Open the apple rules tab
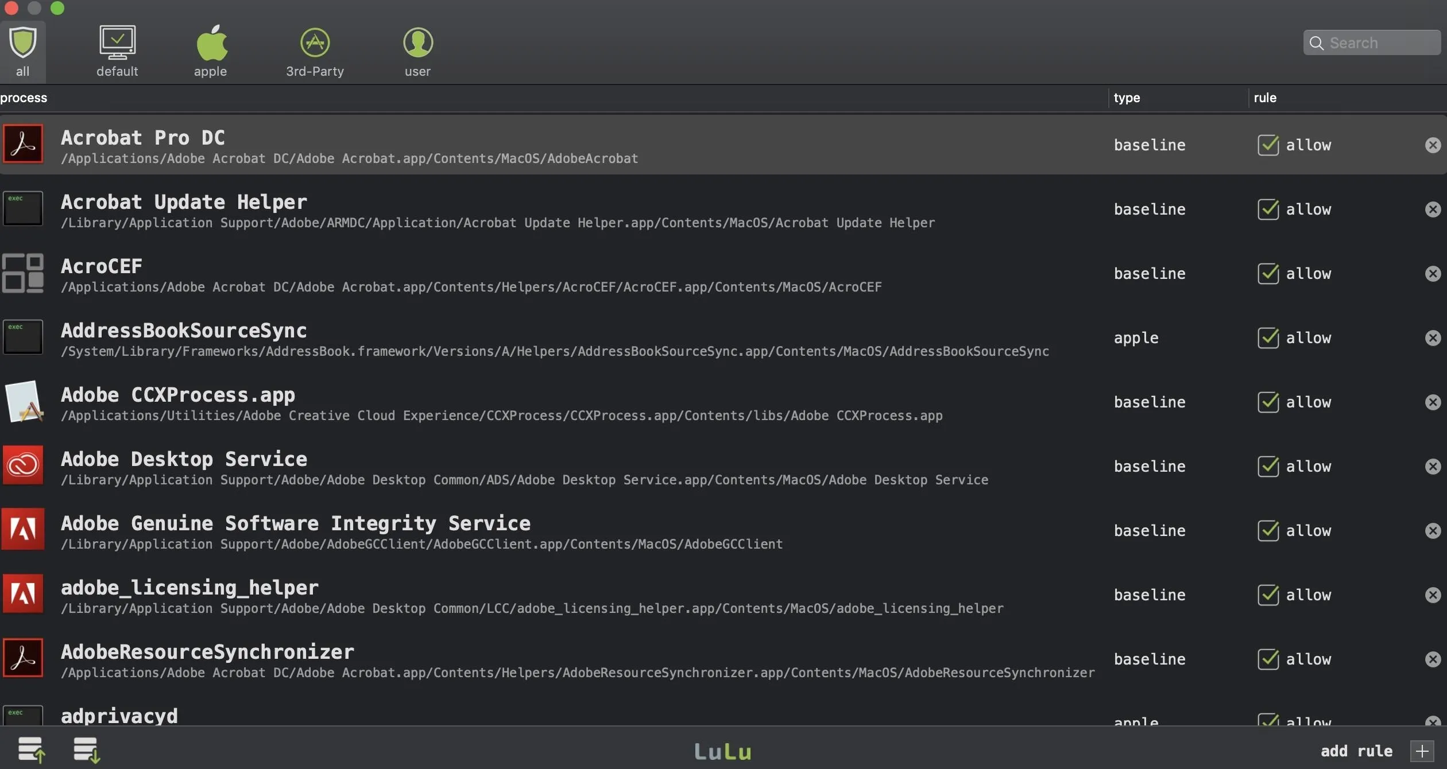Viewport: 1447px width, 769px height. pos(211,44)
